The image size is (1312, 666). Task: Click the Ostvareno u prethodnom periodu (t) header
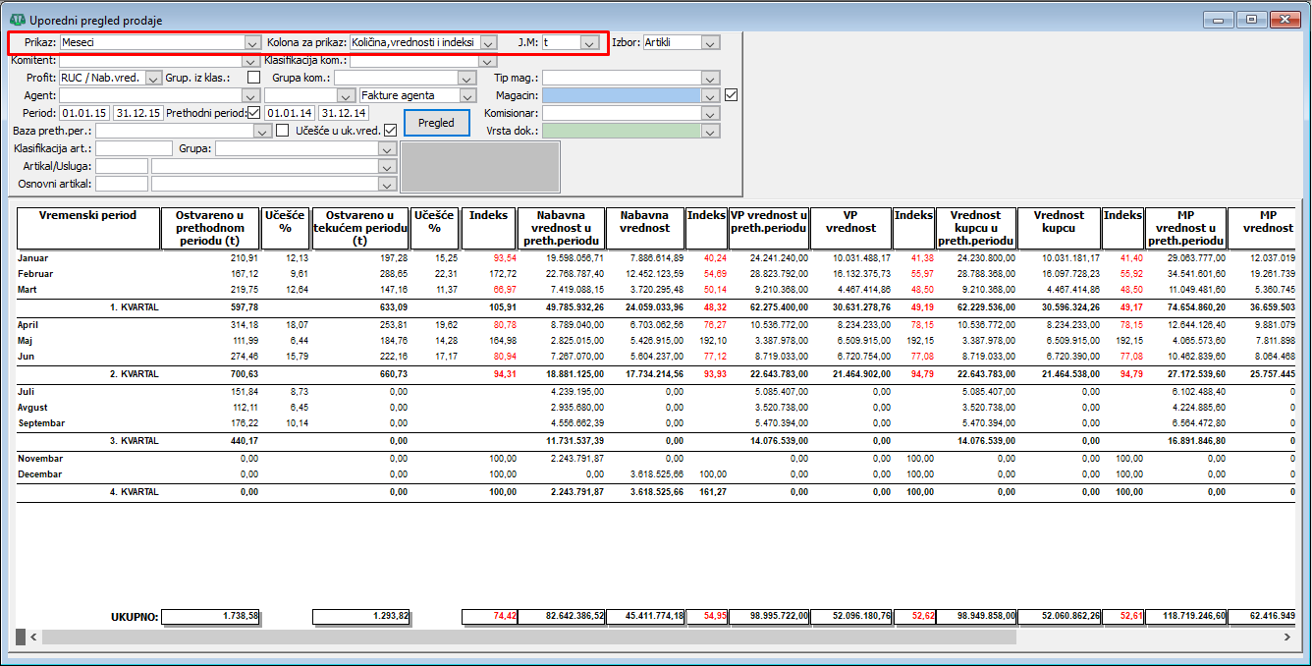coord(210,228)
